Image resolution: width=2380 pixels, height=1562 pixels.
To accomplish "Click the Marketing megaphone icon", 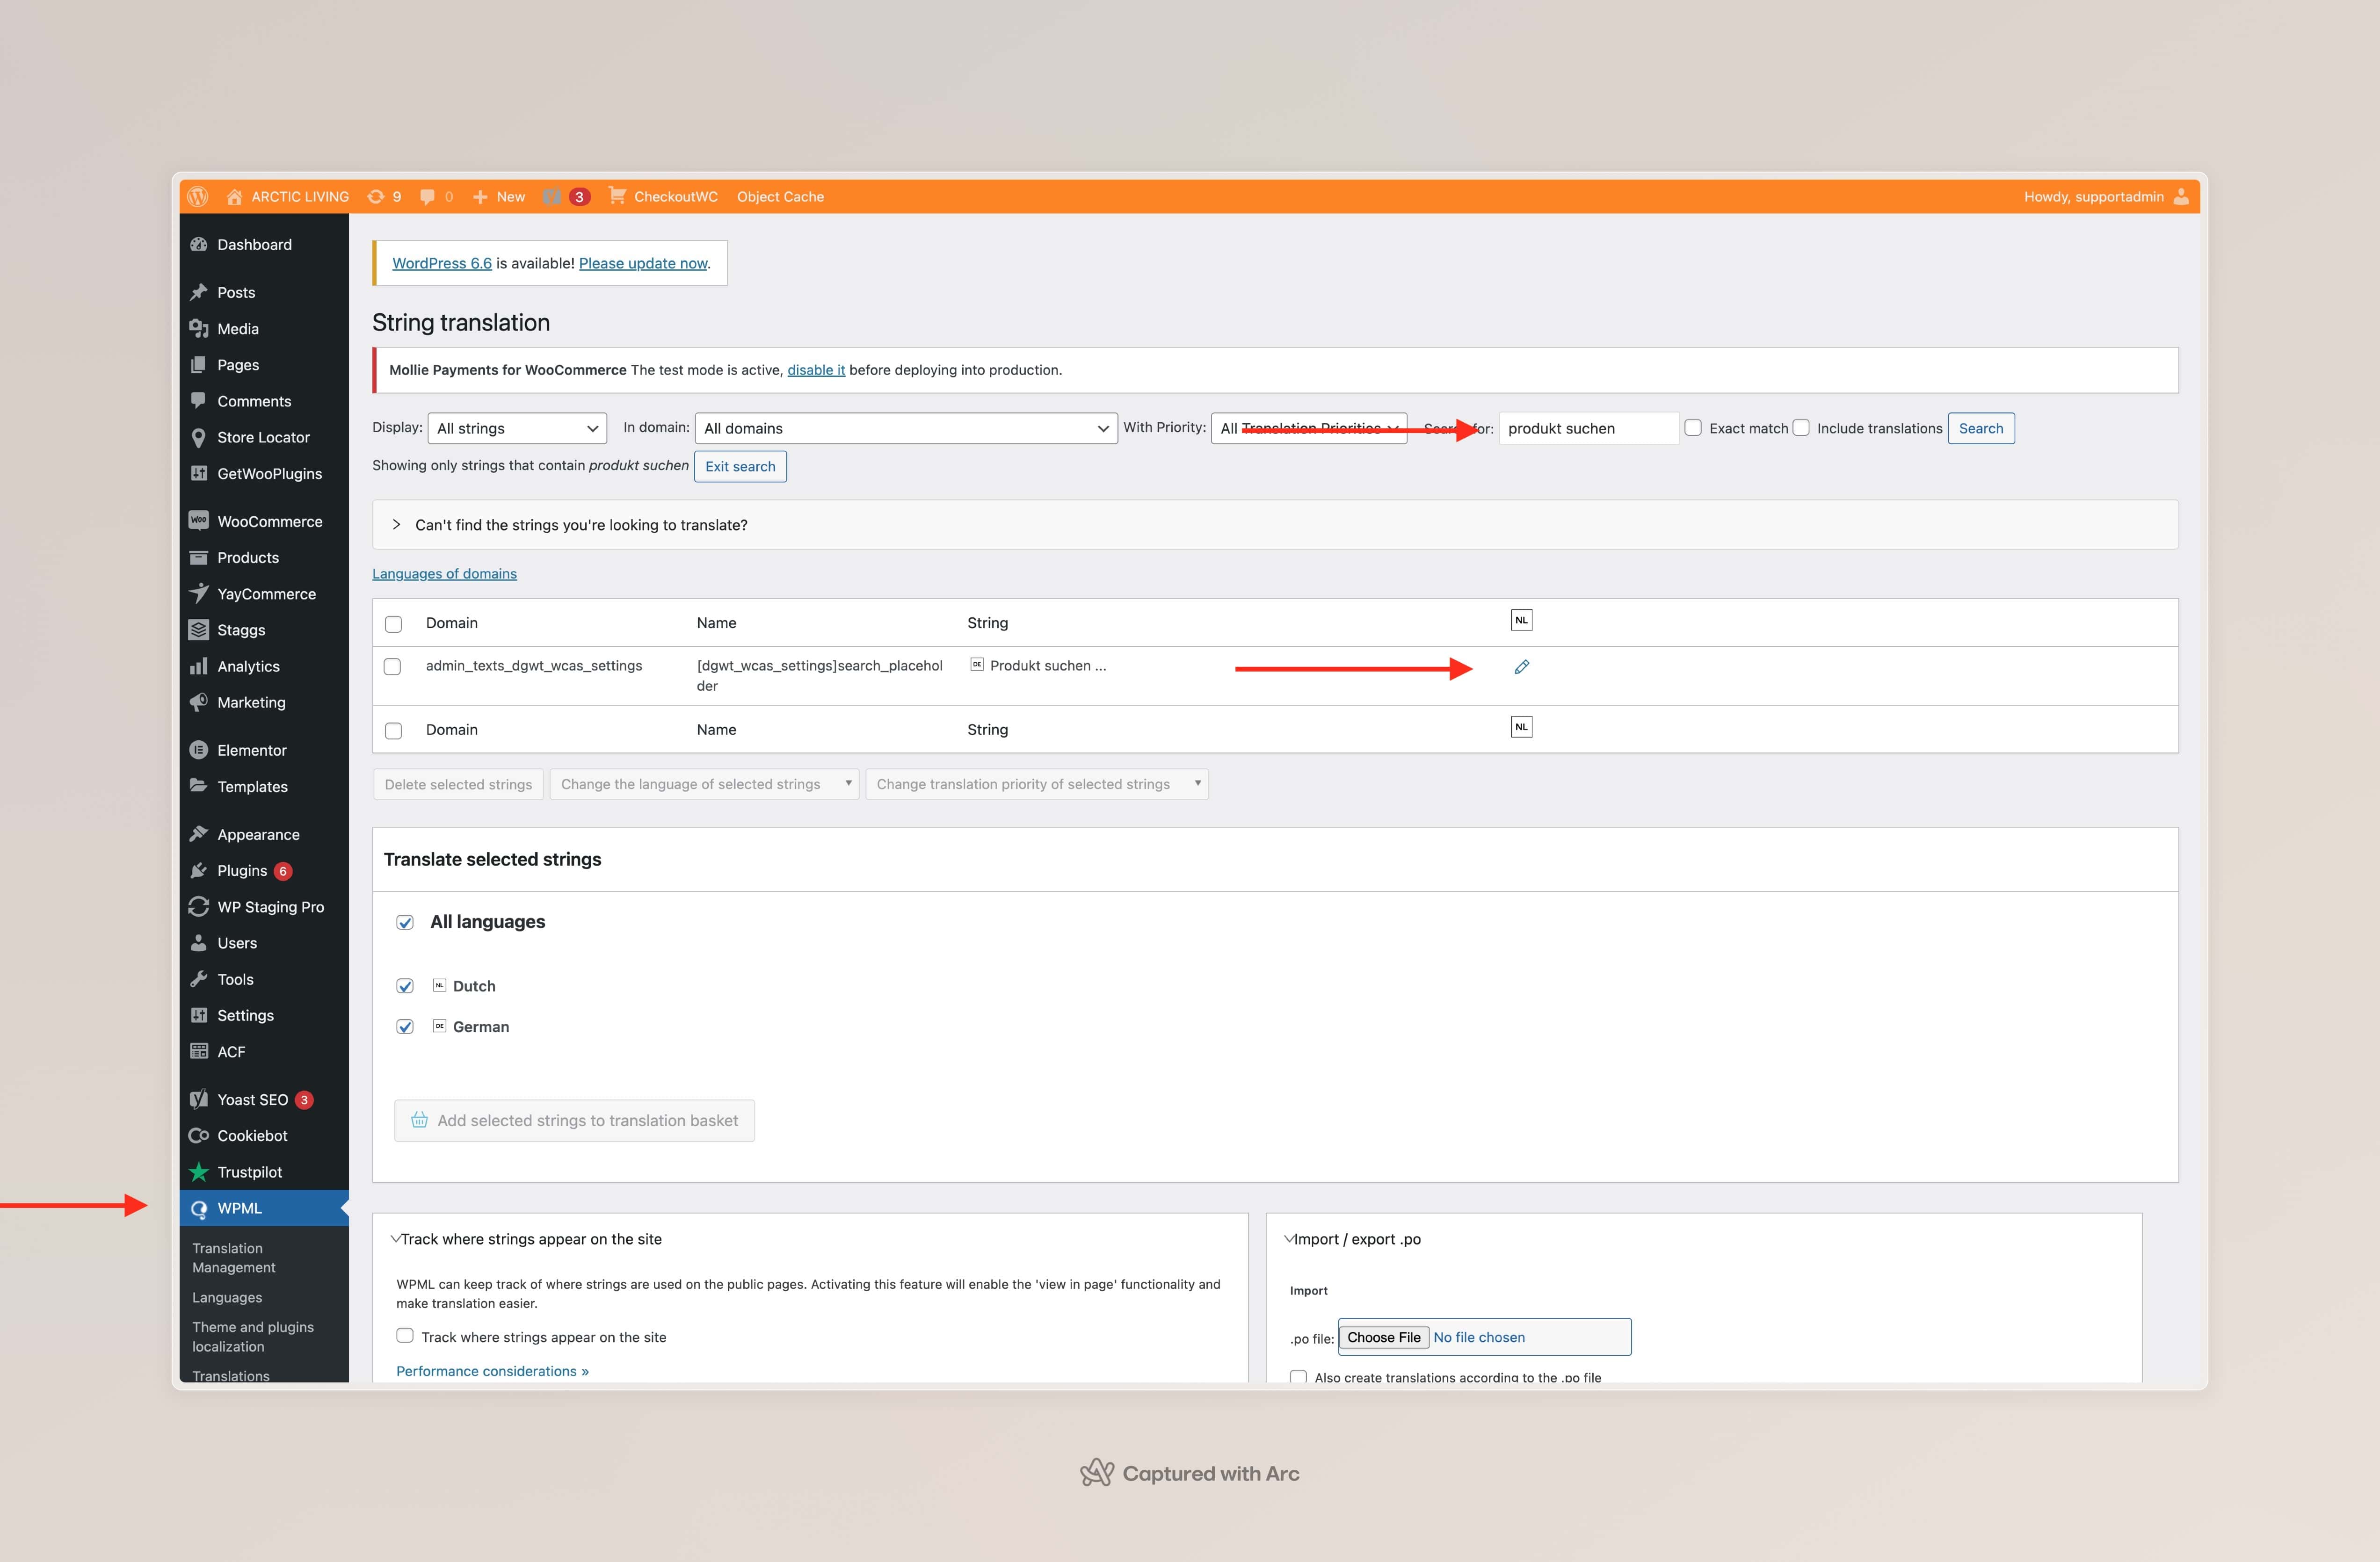I will coord(198,702).
